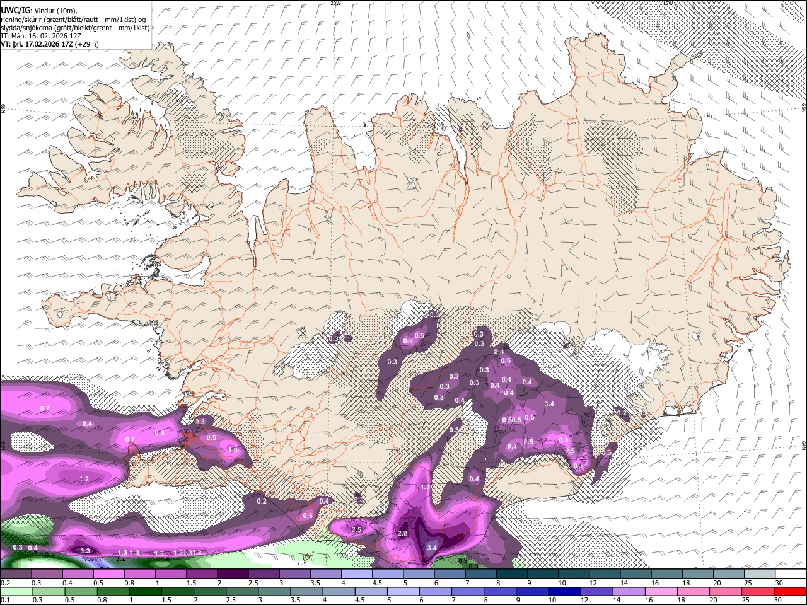The image size is (807, 605).
Task: Click the 3.5 lavender swatch in upper legend
Action: click(326, 574)
